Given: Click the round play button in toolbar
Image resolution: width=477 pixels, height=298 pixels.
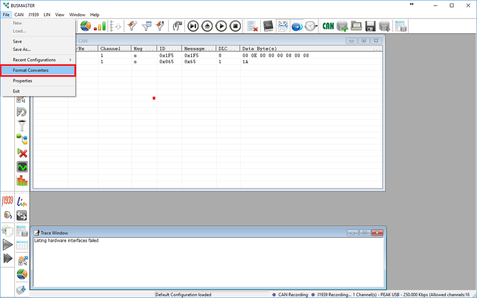Looking at the screenshot, I should point(221,26).
